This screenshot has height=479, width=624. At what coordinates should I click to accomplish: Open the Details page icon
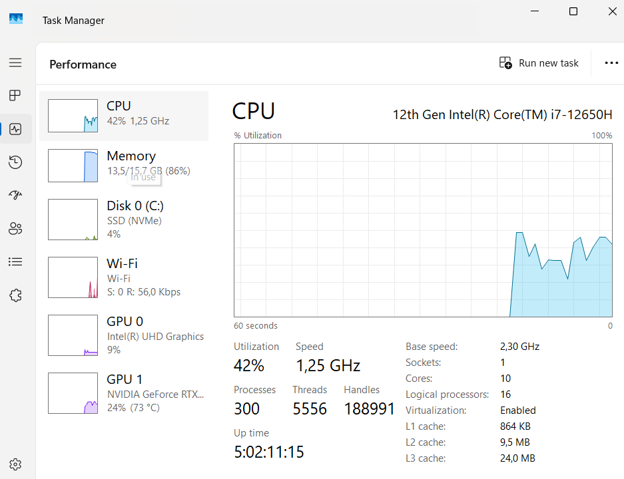tap(15, 262)
